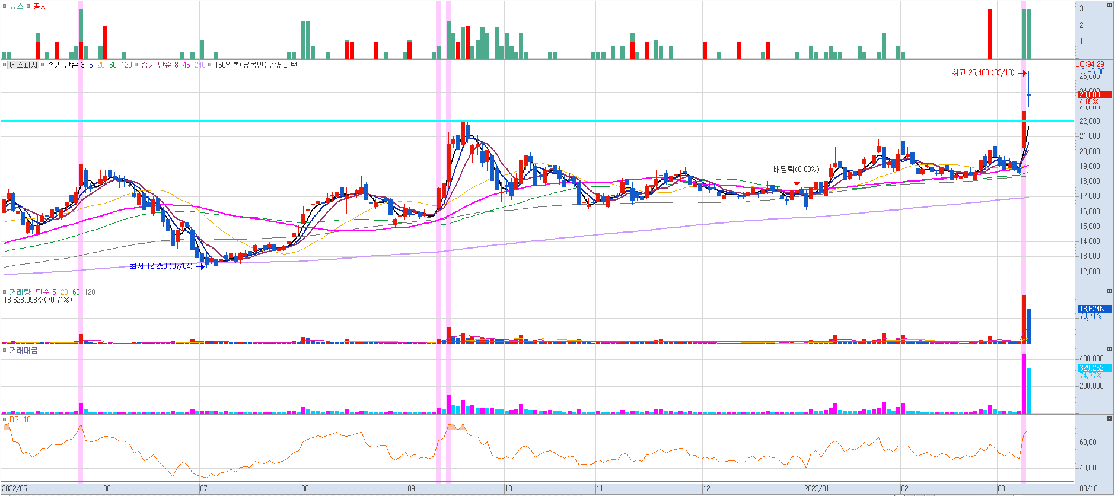This screenshot has height=496, width=1115.
Task: Click the 60.00 RSI axis label
Action: 1088,442
